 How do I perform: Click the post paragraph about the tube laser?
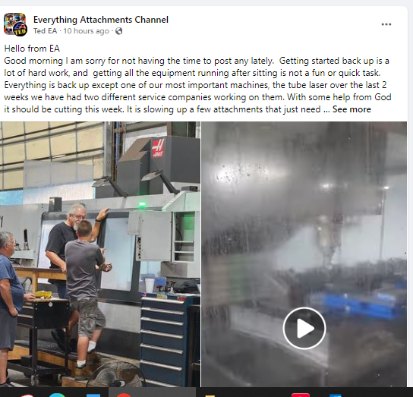click(197, 85)
